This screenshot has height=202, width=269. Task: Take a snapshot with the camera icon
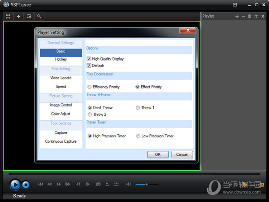pyautogui.click(x=98, y=184)
